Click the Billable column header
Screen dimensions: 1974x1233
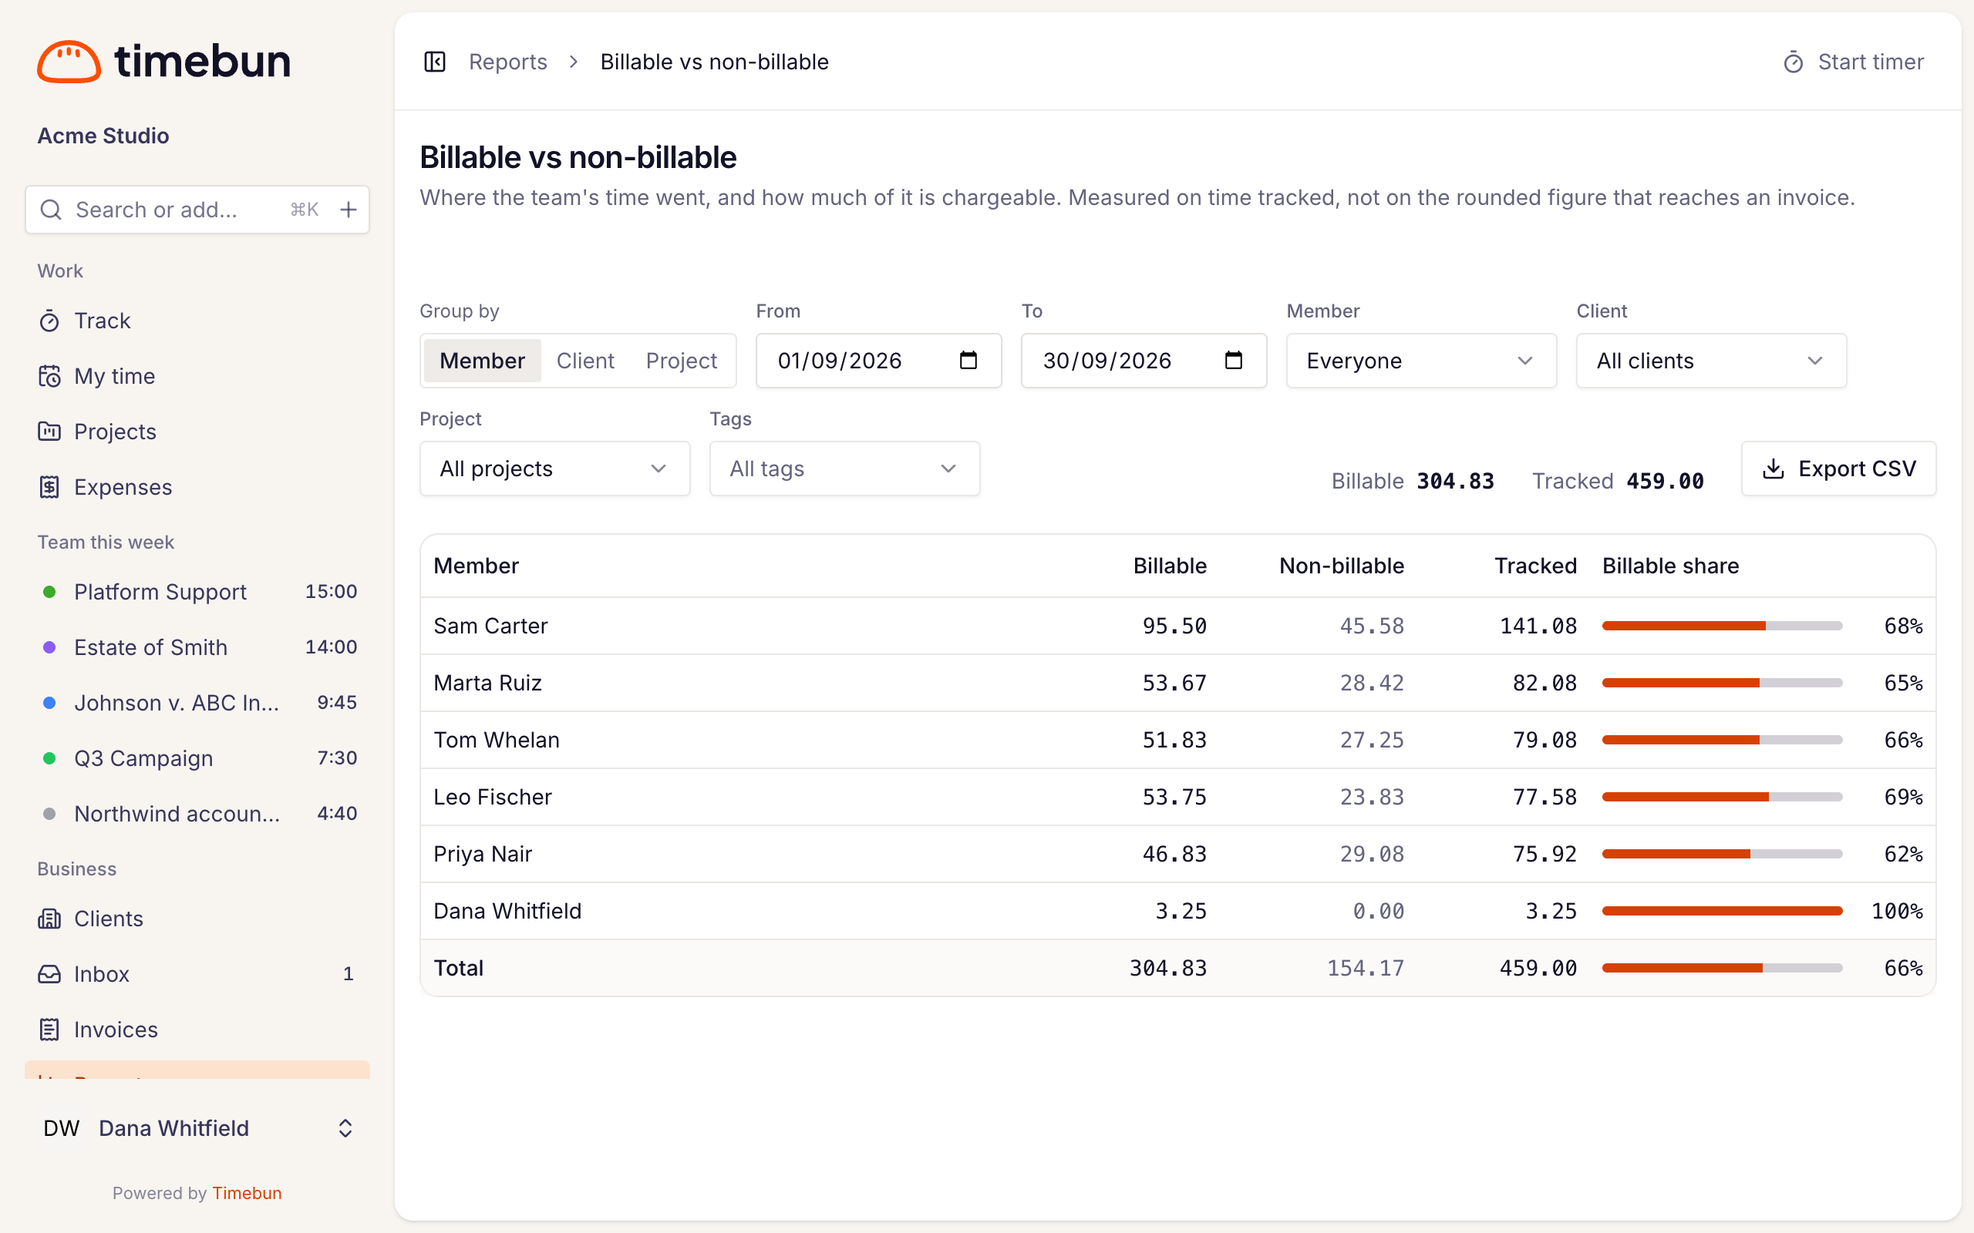point(1170,566)
